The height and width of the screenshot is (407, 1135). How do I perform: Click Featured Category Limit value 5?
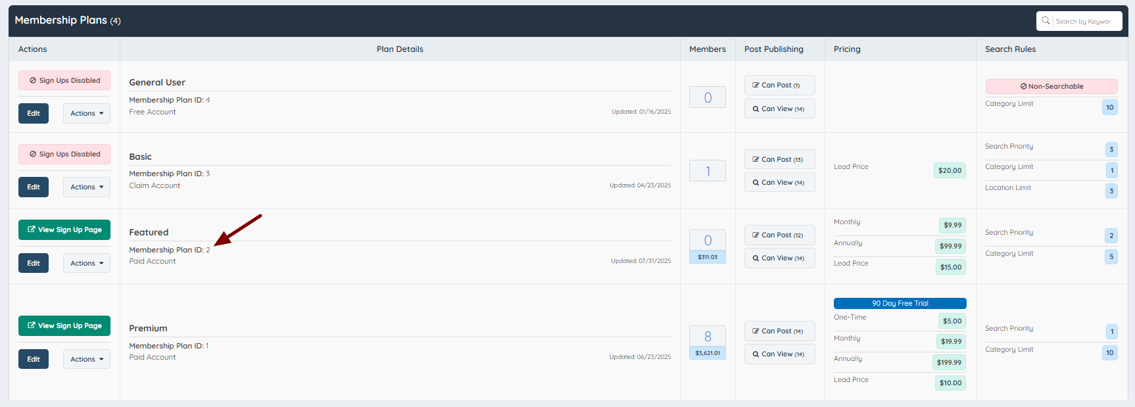[x=1112, y=256]
